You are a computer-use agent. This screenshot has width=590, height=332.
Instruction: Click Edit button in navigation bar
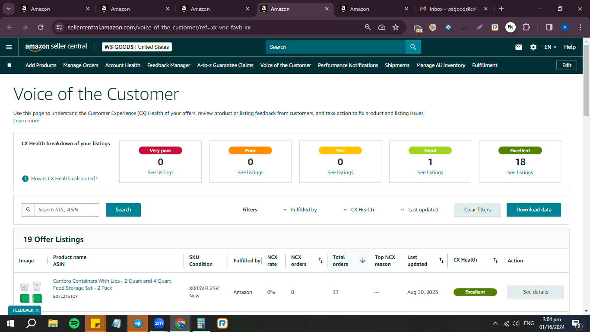567,65
